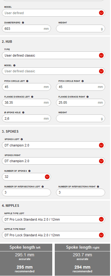
Task: Click Ø-Spoke Hole field showing 2,6
Action: point(26,118)
